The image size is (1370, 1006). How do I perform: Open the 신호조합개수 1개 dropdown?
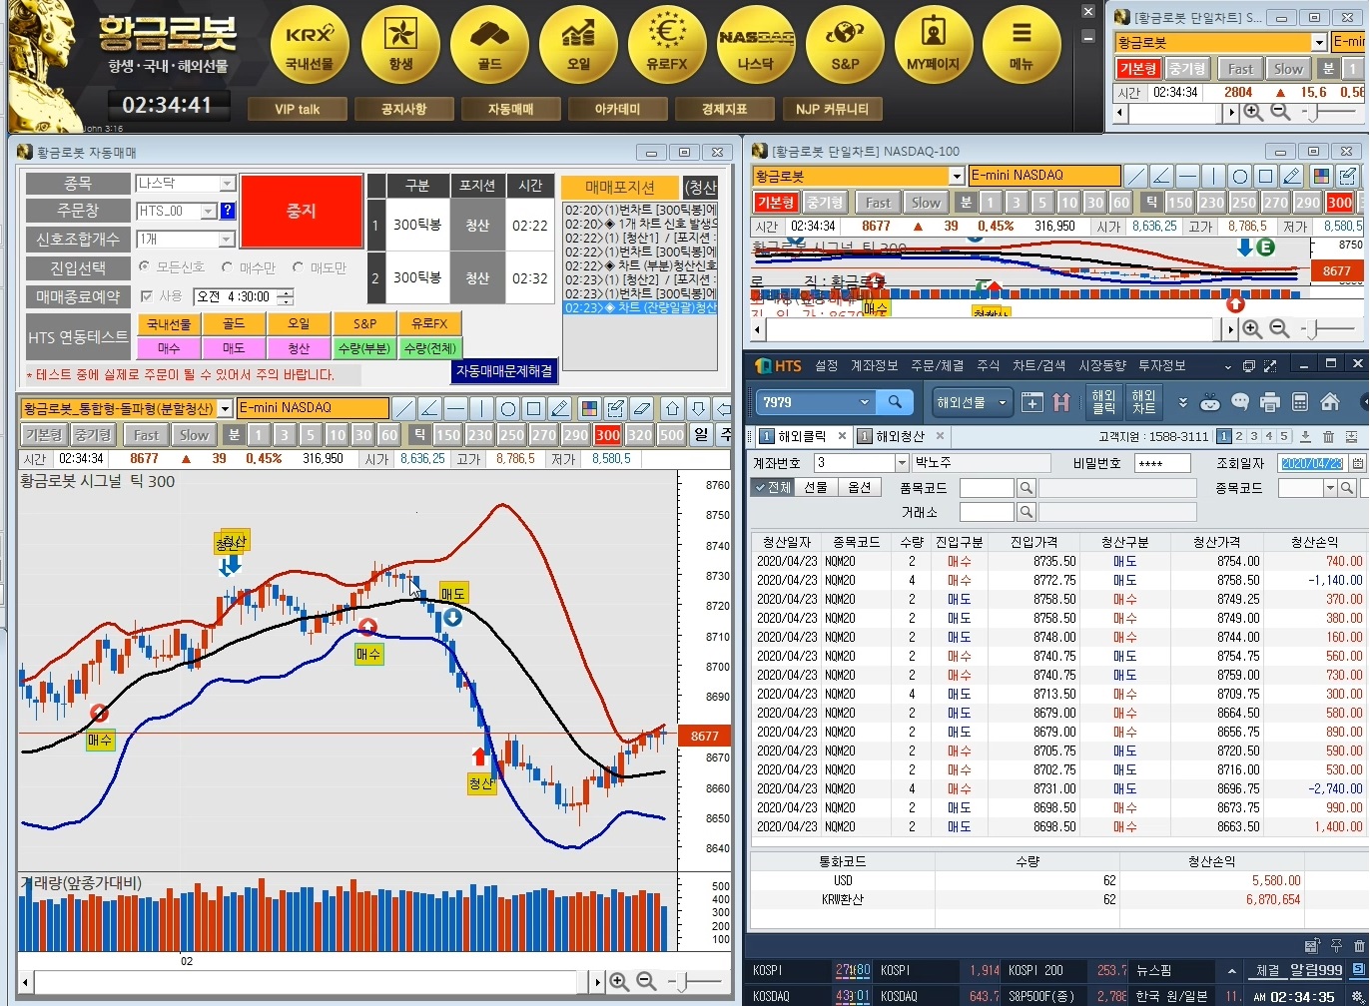[x=227, y=240]
